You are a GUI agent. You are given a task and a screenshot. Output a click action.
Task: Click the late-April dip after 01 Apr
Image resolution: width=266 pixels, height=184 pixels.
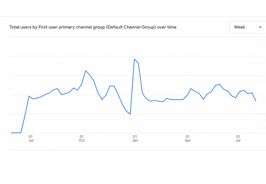tap(203, 99)
